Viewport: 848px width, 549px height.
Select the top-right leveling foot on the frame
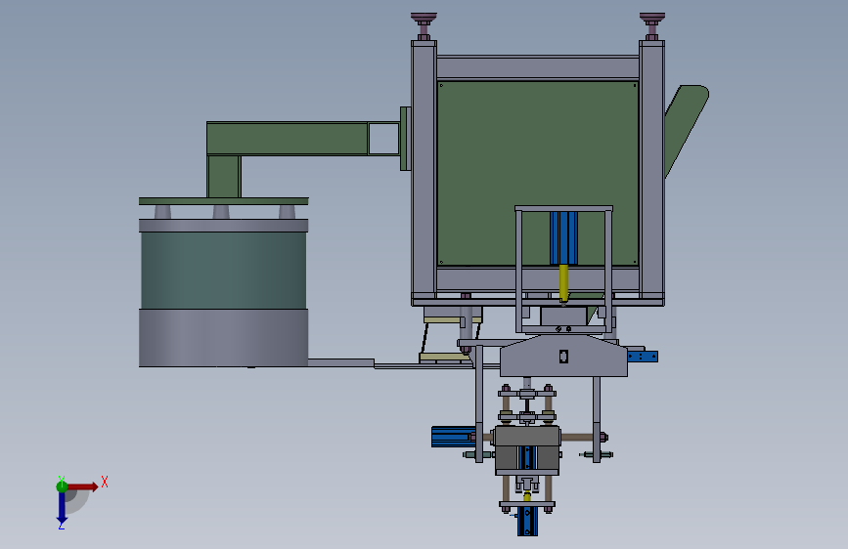[x=652, y=26]
